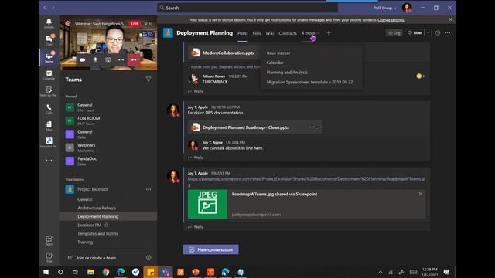Open the Help icon

tap(49, 257)
